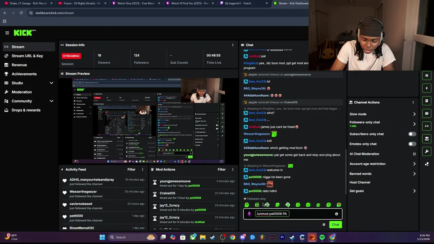Expand Set goals options

click(x=414, y=191)
